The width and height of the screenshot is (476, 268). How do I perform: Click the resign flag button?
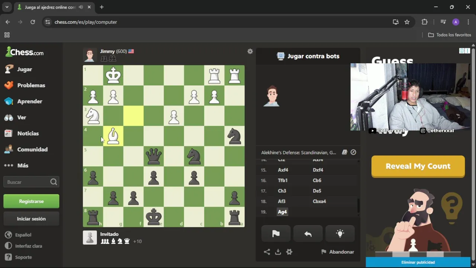pos(276,234)
